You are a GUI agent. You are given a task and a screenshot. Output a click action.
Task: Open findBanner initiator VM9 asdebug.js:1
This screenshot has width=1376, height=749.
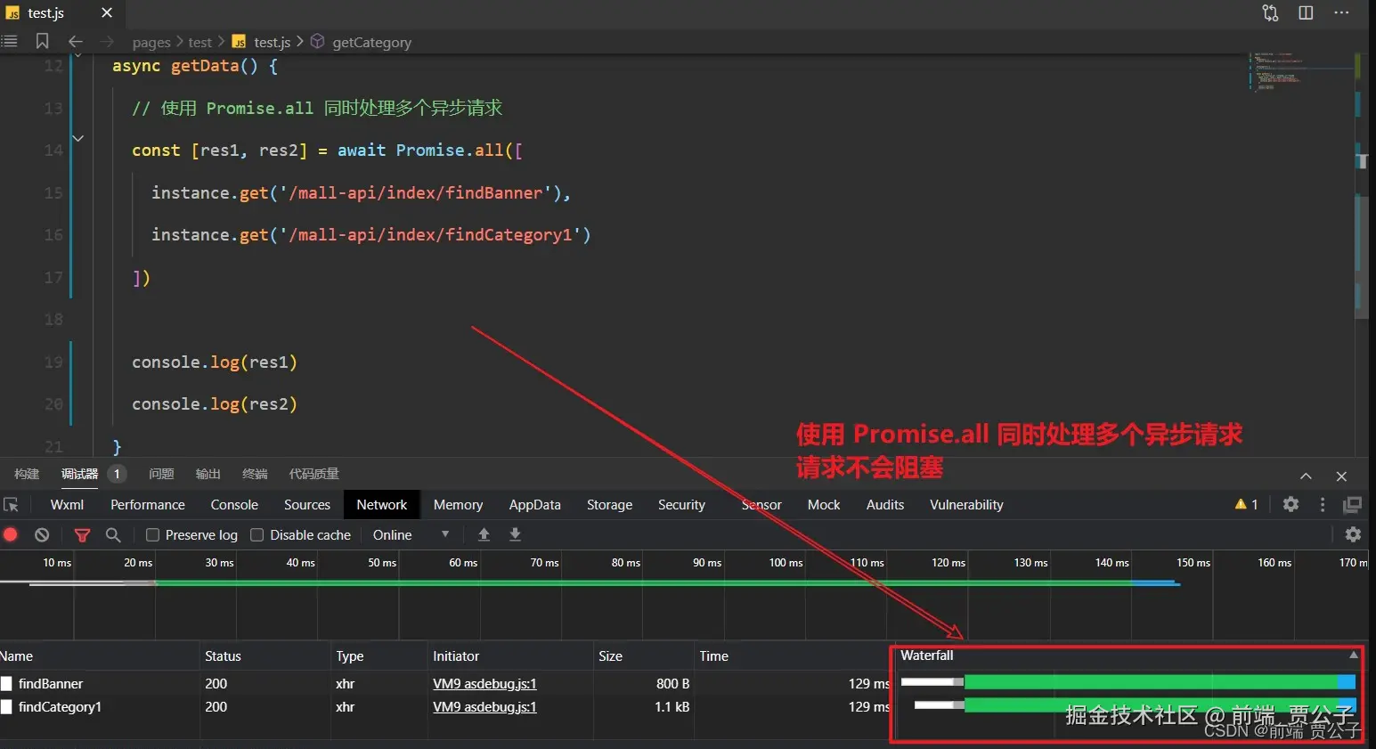pos(484,684)
